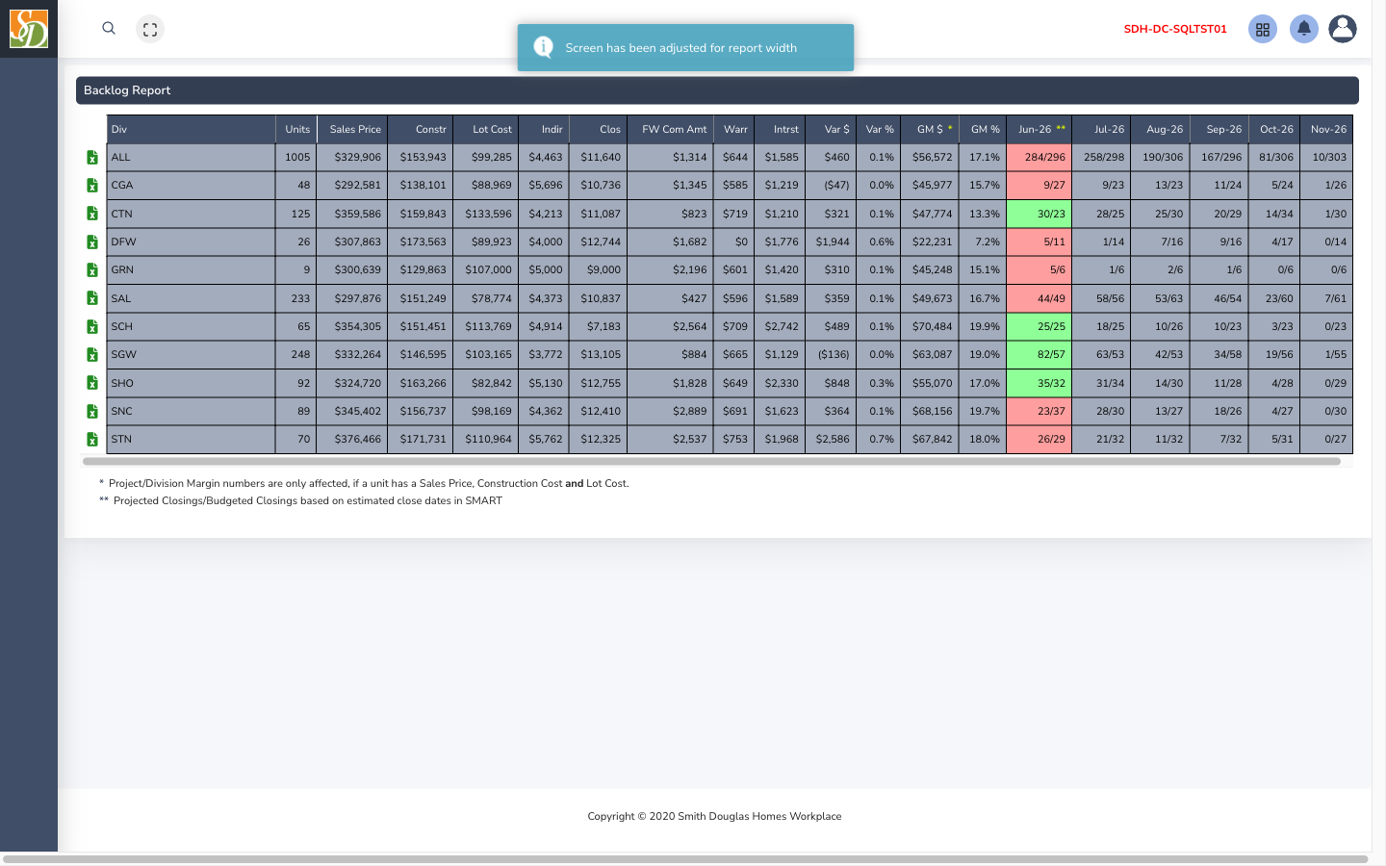This screenshot has width=1386, height=866.
Task: Click the Sep-26 column header
Action: [1219, 129]
